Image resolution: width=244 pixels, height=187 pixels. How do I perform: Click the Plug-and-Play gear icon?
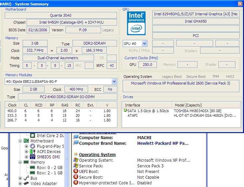(33, 146)
